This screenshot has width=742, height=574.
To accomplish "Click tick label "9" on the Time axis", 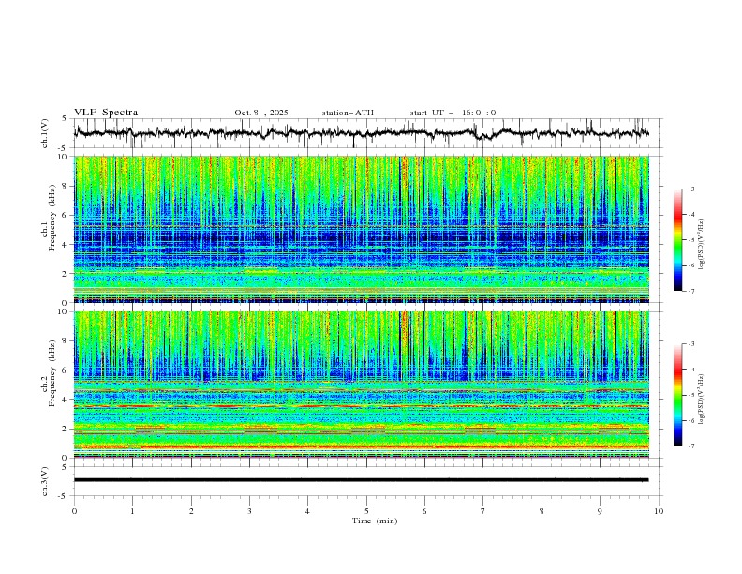I will click(x=600, y=511).
